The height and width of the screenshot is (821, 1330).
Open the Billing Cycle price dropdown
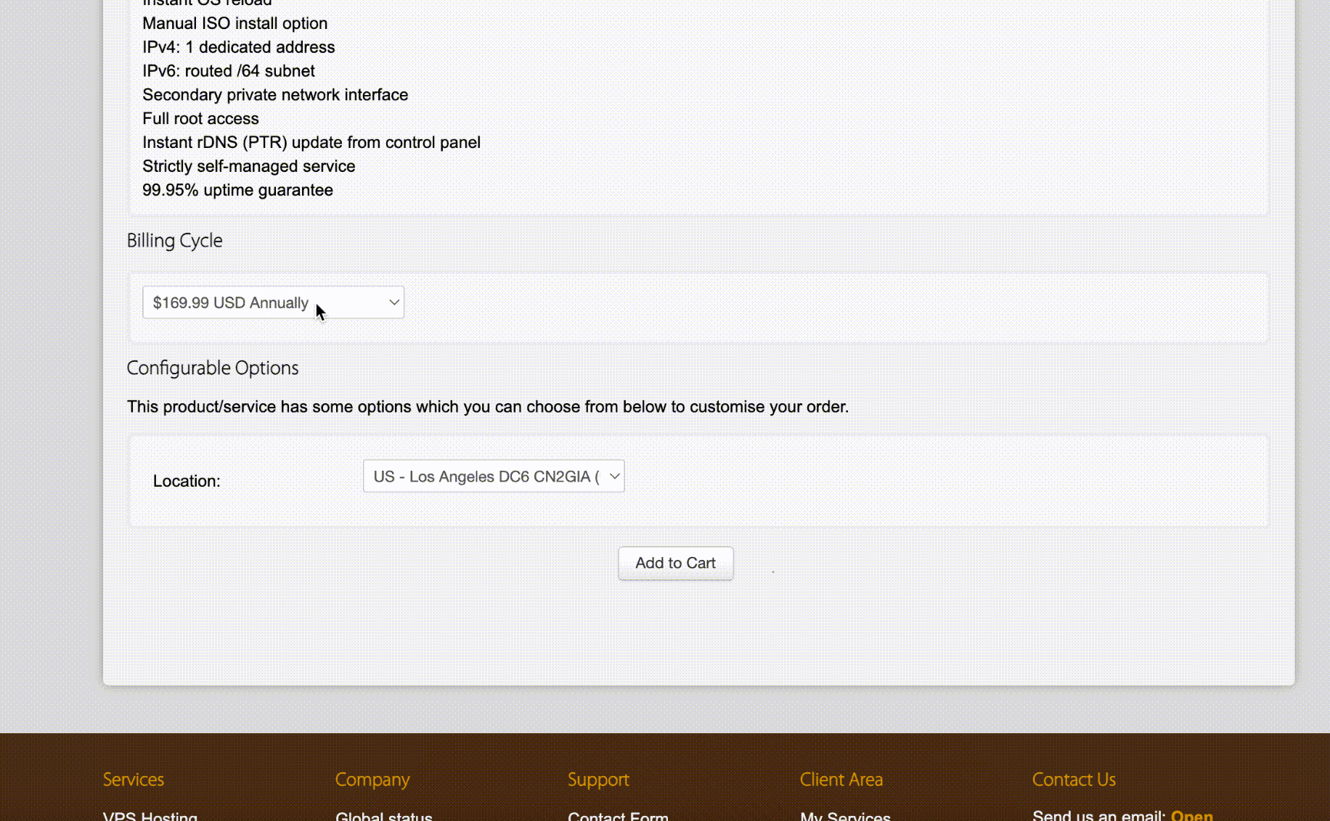coord(273,302)
